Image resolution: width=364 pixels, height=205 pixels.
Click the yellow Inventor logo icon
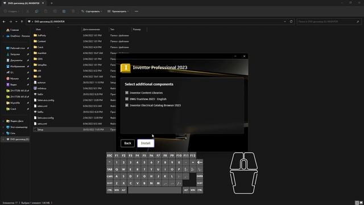tap(126, 68)
